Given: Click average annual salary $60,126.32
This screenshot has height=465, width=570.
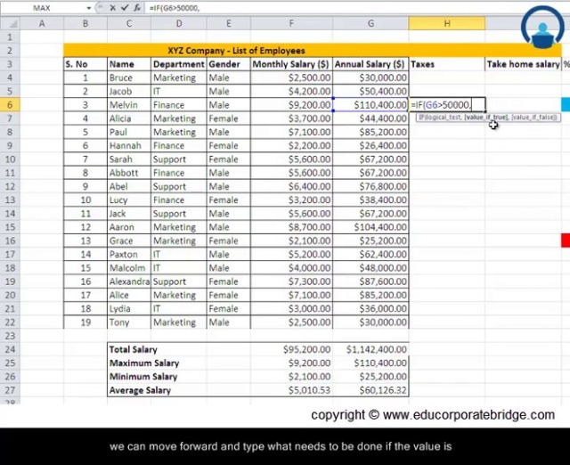Looking at the screenshot, I should pyautogui.click(x=370, y=390).
